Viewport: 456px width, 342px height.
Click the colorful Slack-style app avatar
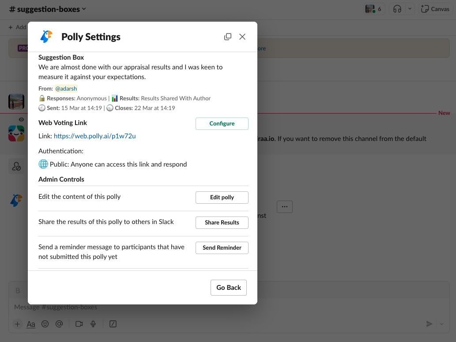tap(16, 133)
